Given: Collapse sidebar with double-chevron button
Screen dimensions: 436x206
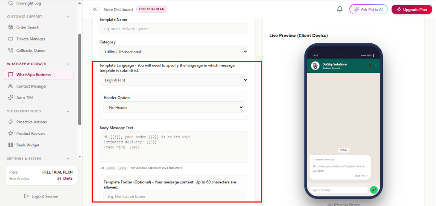Looking at the screenshot, I should coord(95,9).
